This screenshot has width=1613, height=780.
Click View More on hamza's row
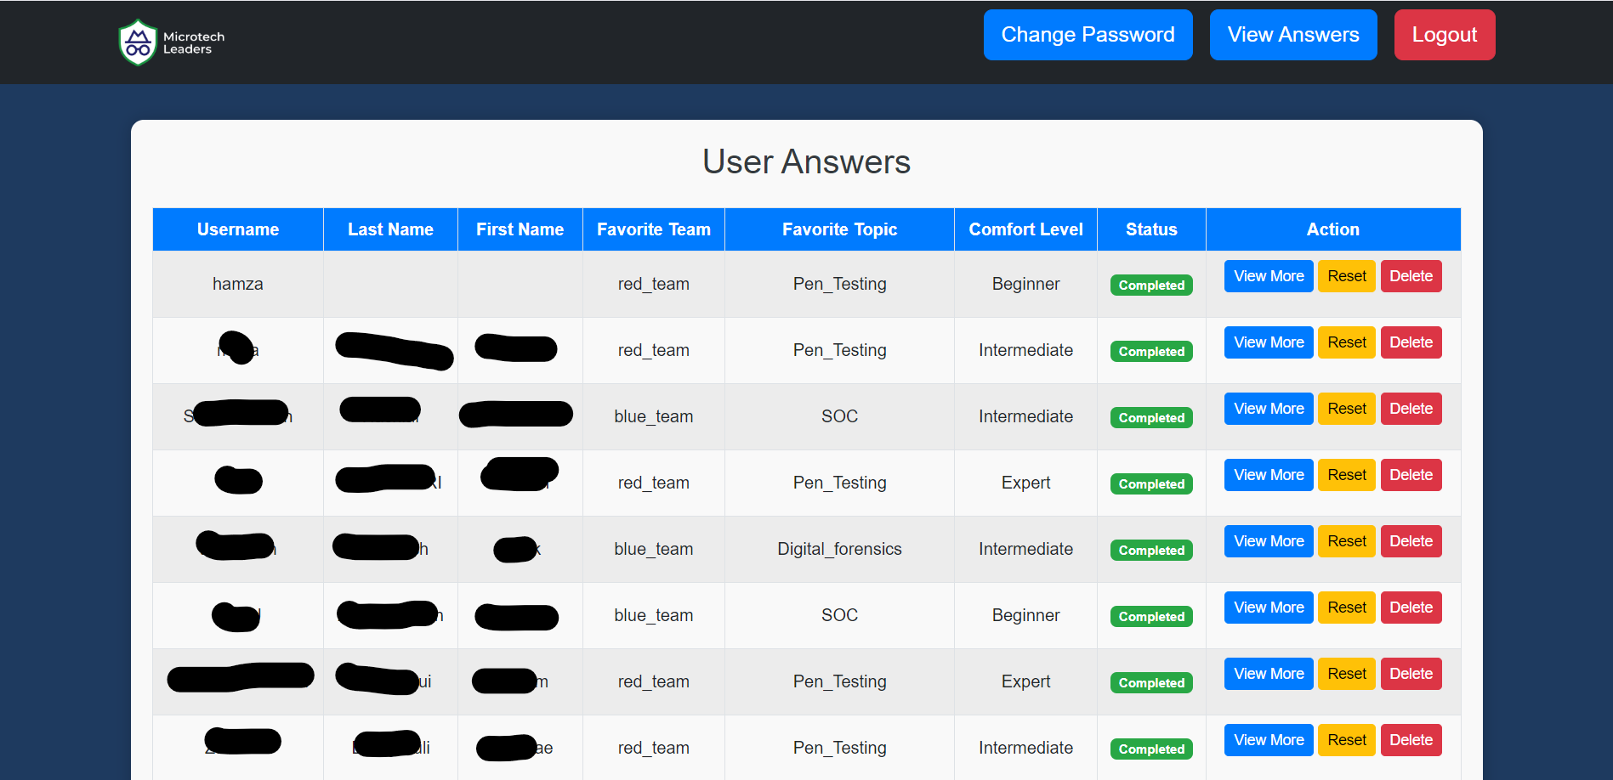(x=1268, y=275)
